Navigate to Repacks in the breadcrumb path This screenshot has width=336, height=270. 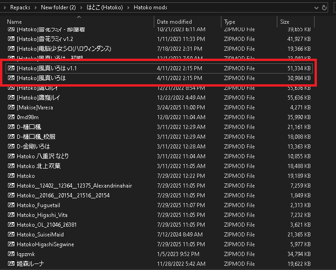[20, 7]
